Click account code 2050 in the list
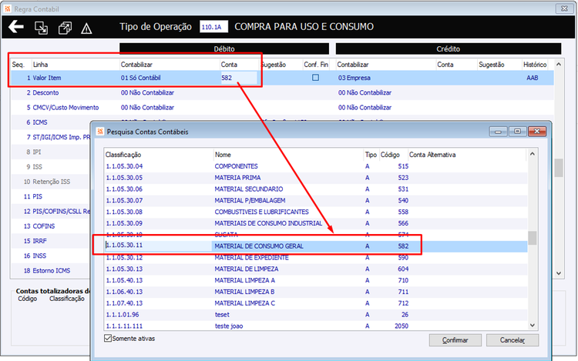This screenshot has width=578, height=361. [401, 326]
